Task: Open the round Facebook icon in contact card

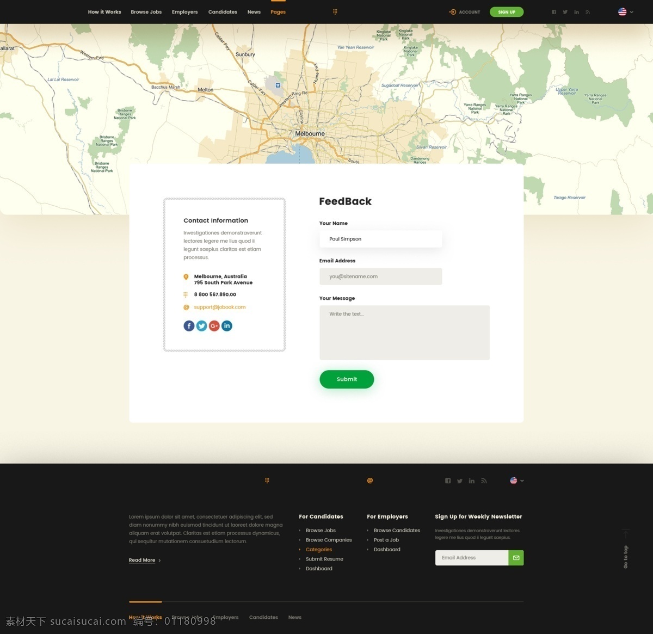Action: (189, 326)
